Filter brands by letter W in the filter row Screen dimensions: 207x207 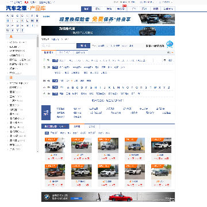155,87
